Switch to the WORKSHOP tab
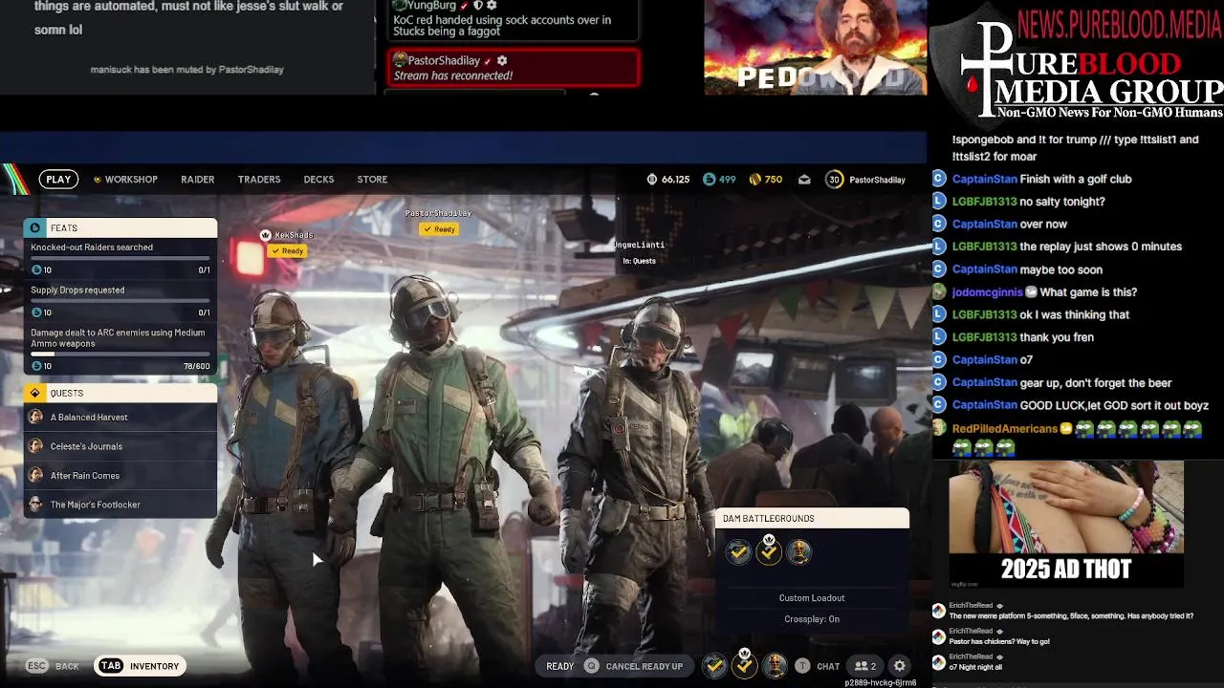The height and width of the screenshot is (688, 1224). coord(131,180)
